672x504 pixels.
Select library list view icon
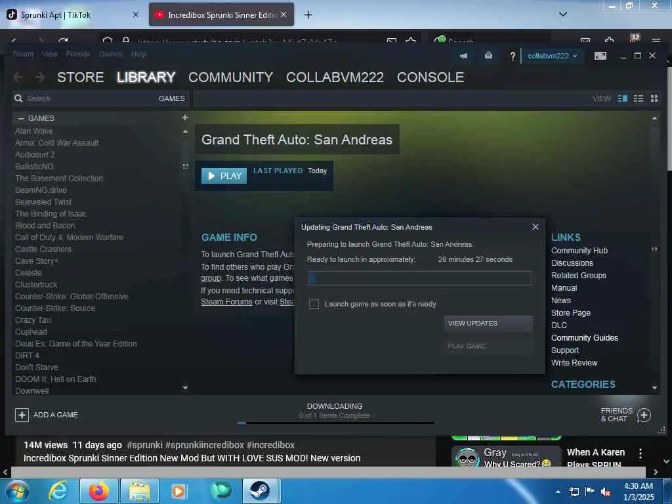click(x=639, y=98)
